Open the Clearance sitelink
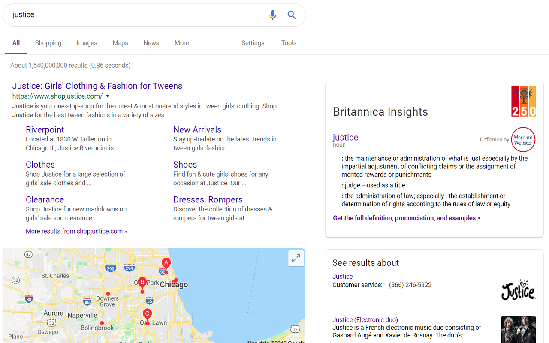Image resolution: width=549 pixels, height=343 pixels. click(45, 199)
